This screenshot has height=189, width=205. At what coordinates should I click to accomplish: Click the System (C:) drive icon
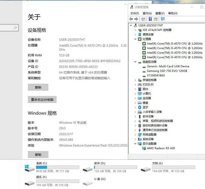[x=29, y=168]
